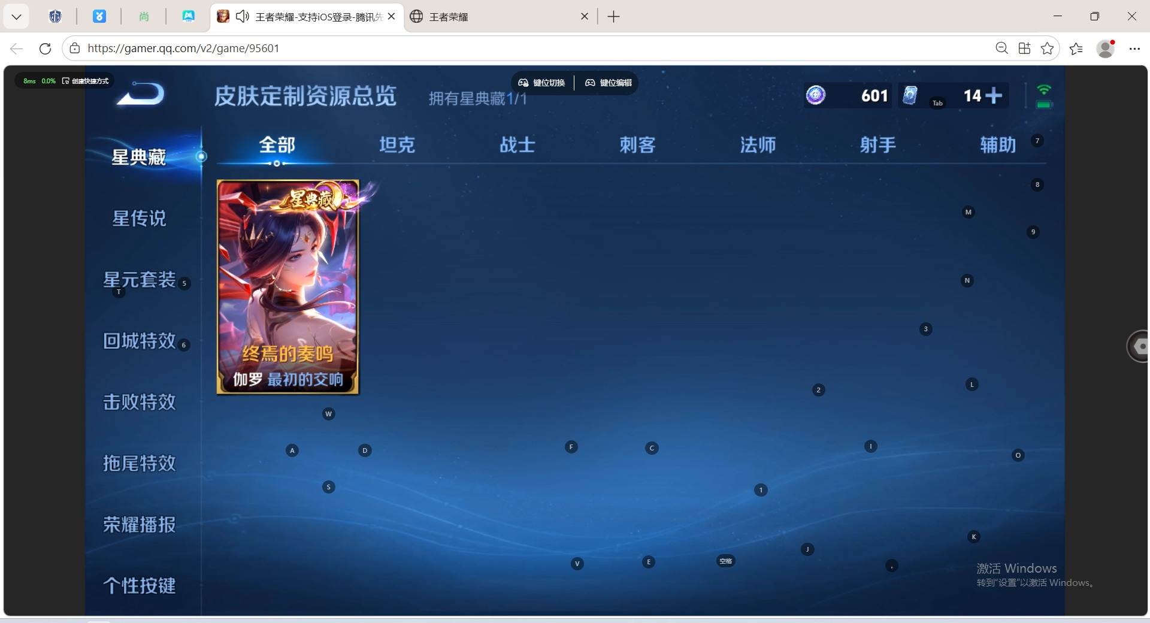Click the Tab key mapping marker
Screen dimensions: 1150x623
[x=938, y=103]
